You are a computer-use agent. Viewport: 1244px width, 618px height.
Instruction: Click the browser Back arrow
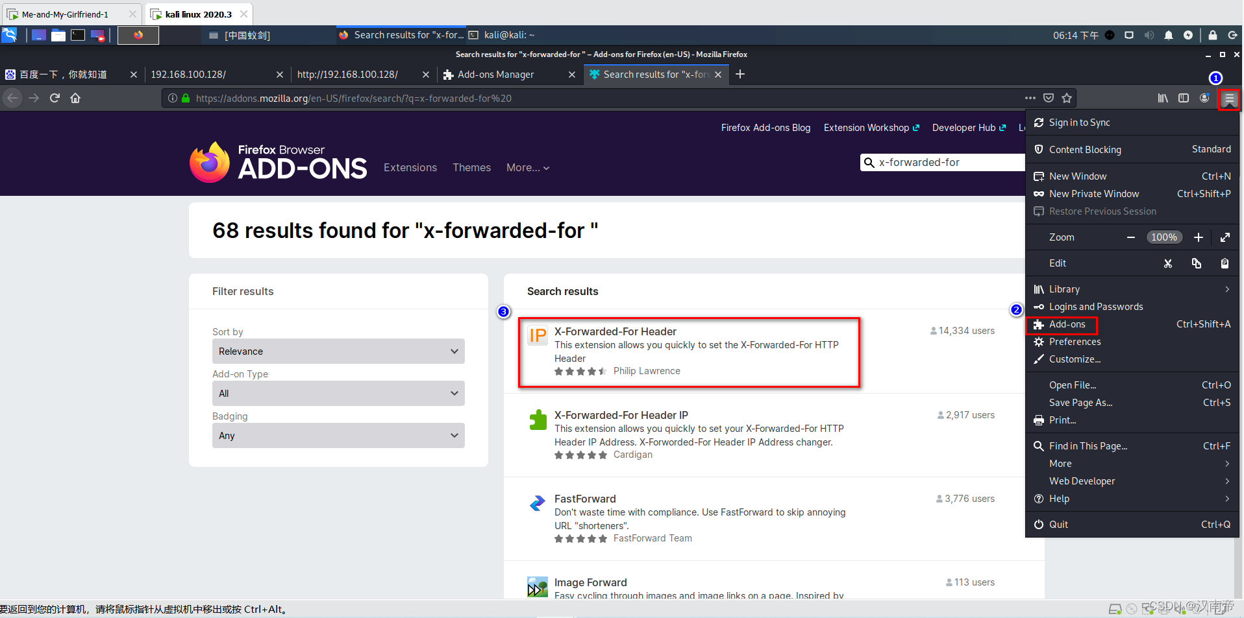tap(12, 98)
